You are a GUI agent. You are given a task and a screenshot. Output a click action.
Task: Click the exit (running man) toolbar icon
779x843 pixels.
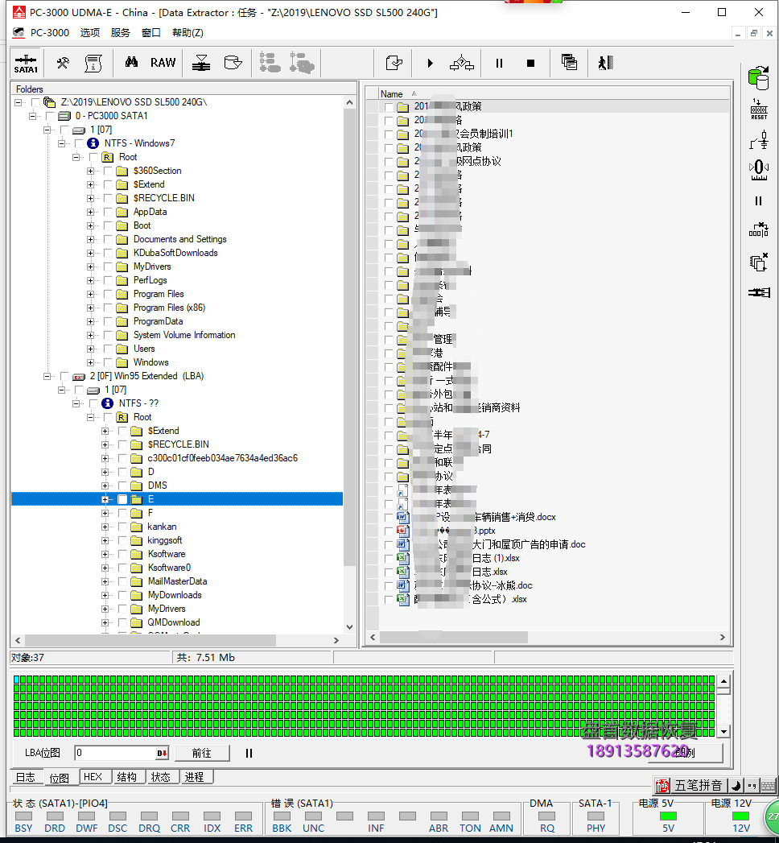point(605,62)
